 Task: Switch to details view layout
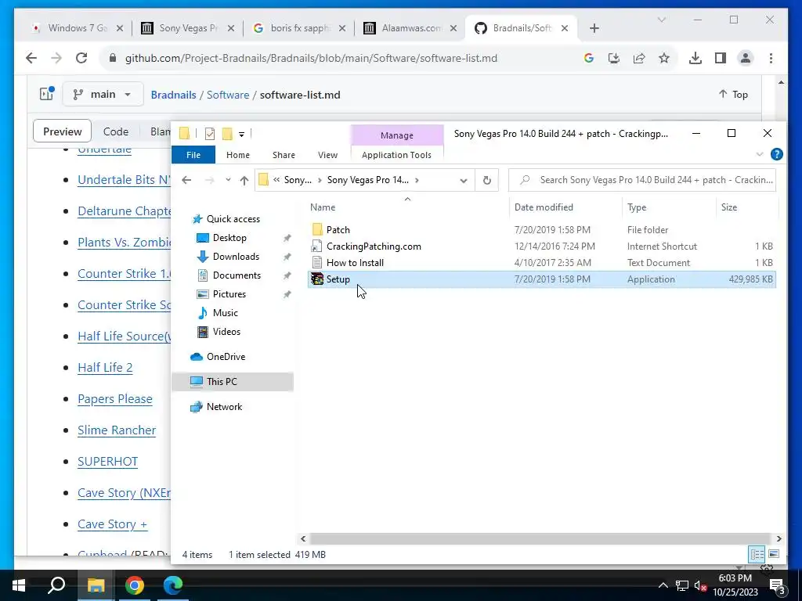pyautogui.click(x=757, y=554)
